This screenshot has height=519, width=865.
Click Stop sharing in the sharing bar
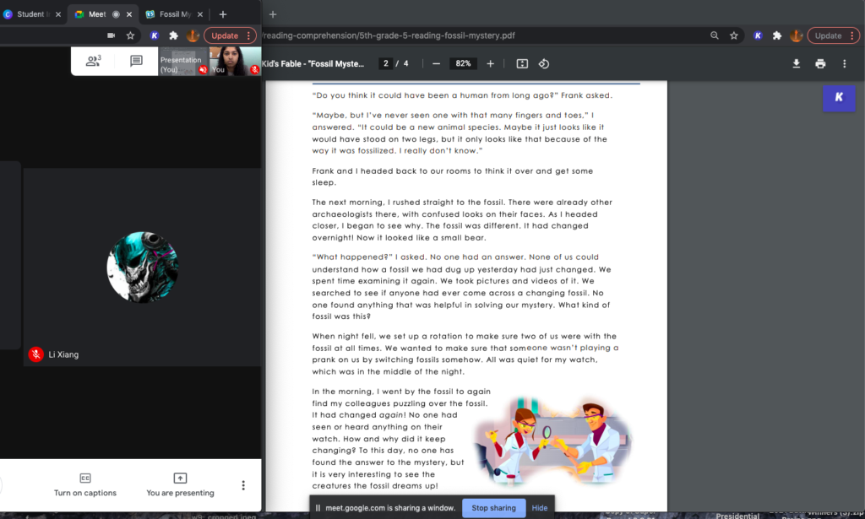[x=493, y=508]
